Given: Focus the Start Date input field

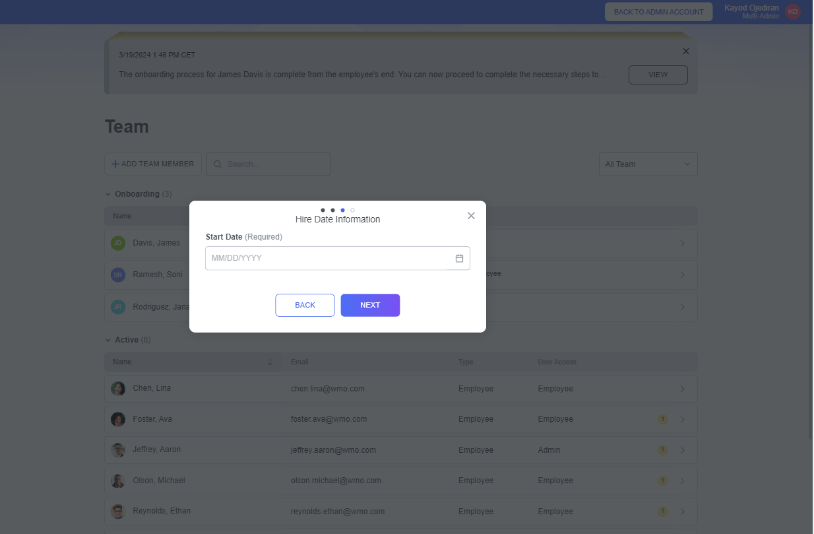Looking at the screenshot, I should pyautogui.click(x=328, y=258).
